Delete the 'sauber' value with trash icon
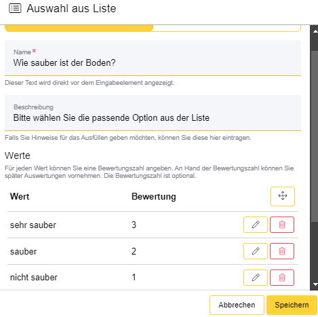The image size is (318, 317). [282, 251]
